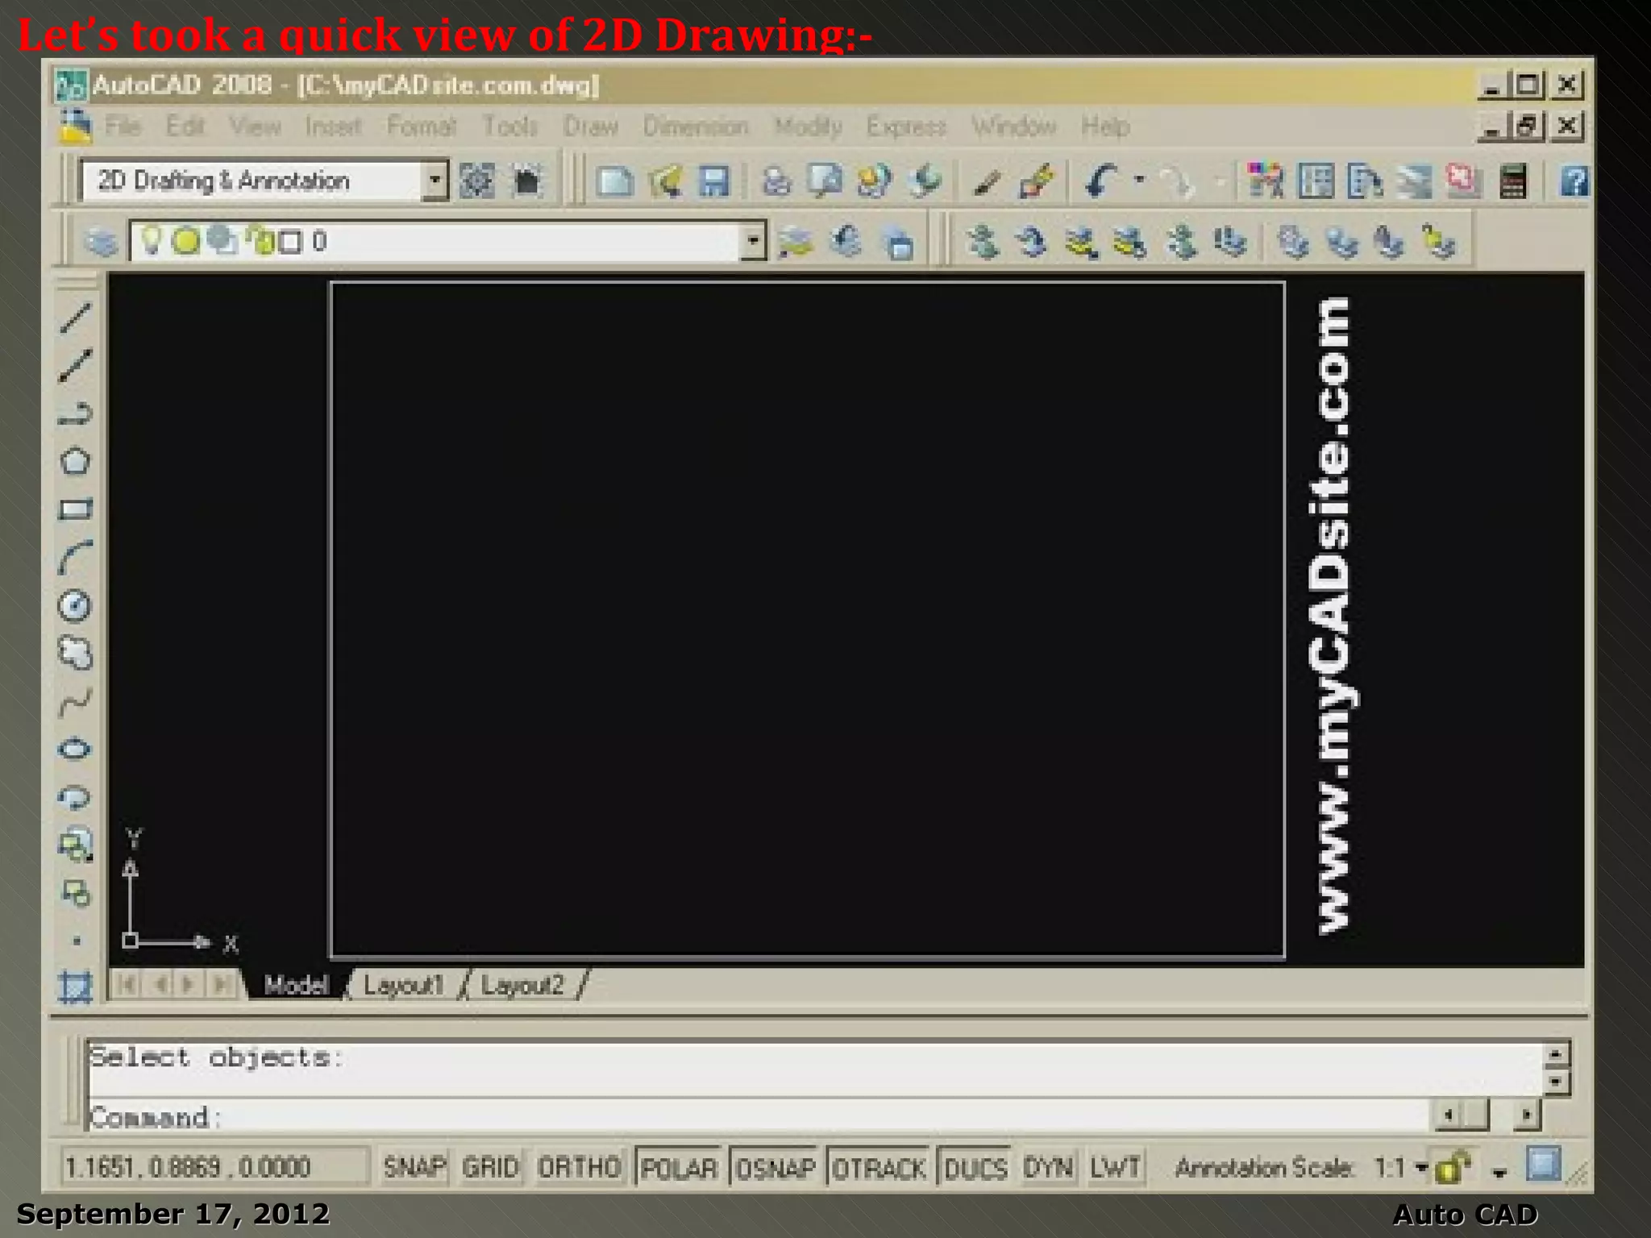Open the Dimension menu
The height and width of the screenshot is (1238, 1651).
(696, 127)
